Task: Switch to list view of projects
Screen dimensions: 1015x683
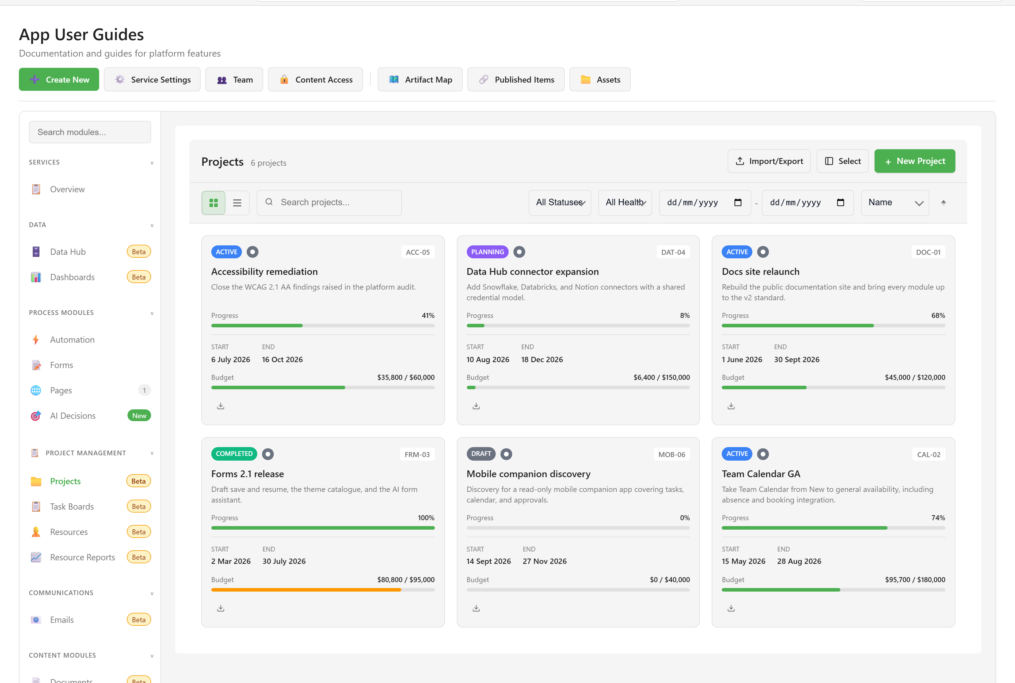Action: click(x=237, y=203)
